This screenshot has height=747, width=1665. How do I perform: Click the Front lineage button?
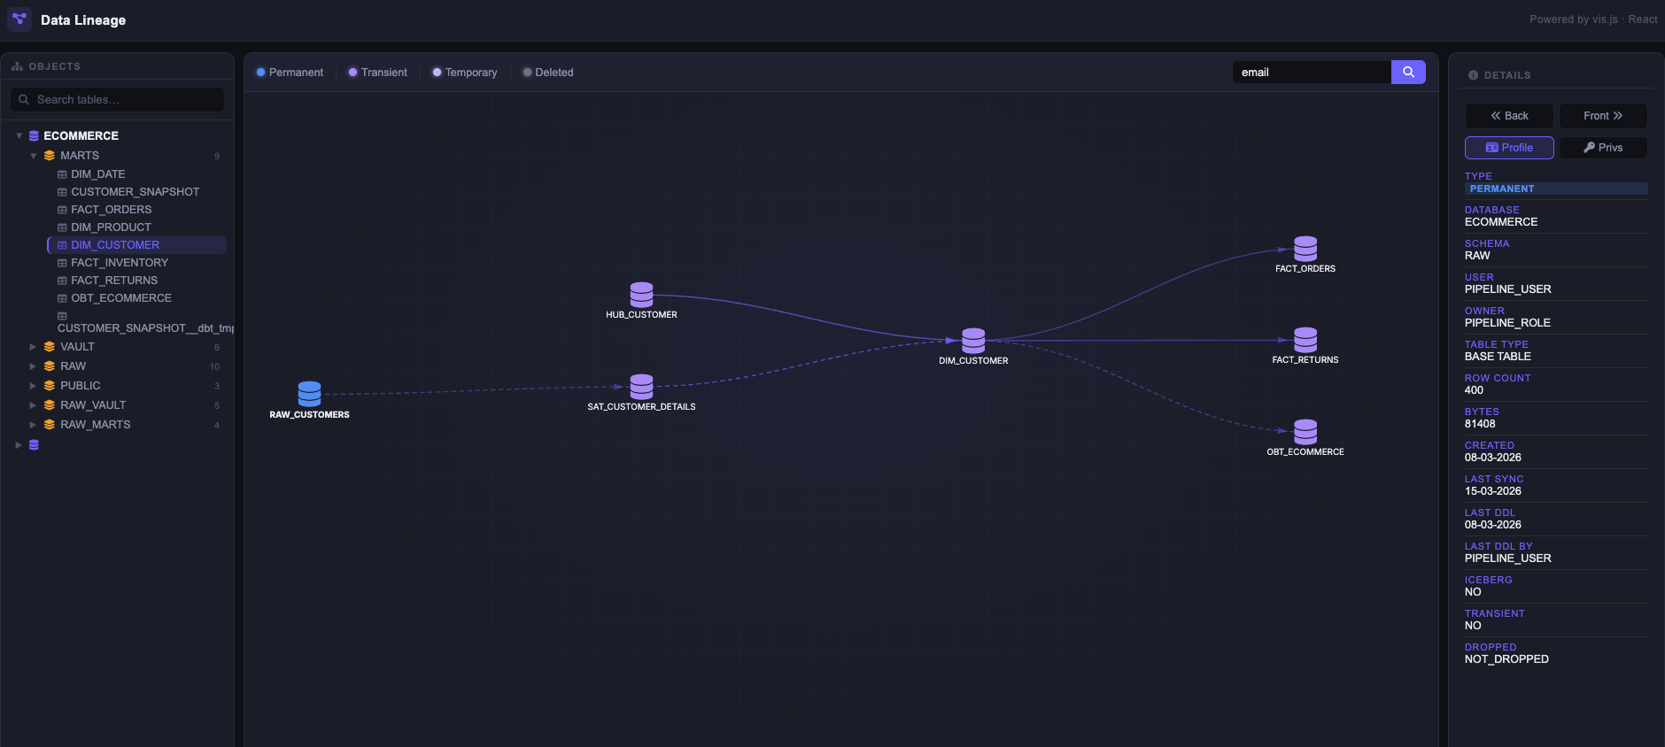click(x=1603, y=116)
